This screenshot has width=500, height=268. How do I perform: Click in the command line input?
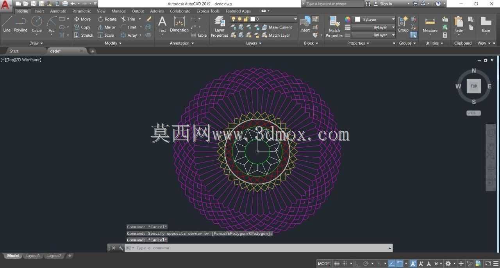[x=258, y=248]
